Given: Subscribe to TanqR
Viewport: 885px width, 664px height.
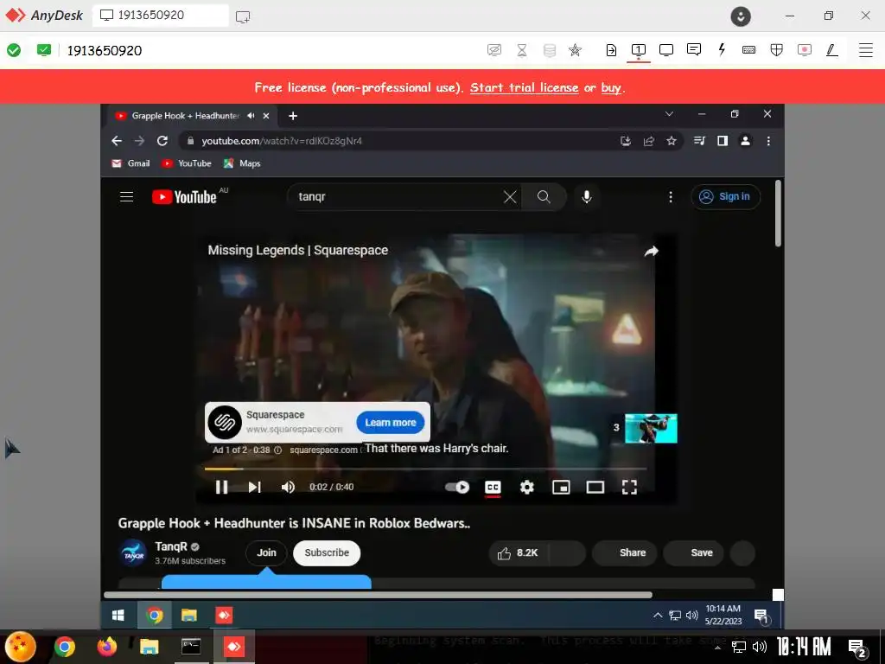Looking at the screenshot, I should (327, 552).
